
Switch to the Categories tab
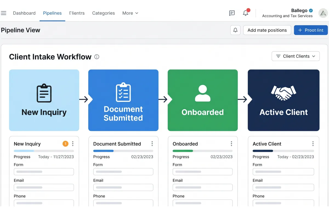[x=103, y=13]
